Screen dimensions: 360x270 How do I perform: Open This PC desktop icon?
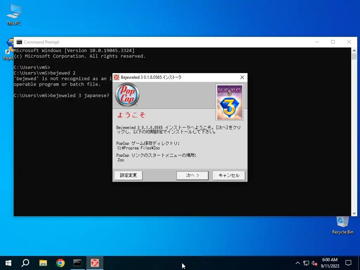pyautogui.click(x=14, y=14)
